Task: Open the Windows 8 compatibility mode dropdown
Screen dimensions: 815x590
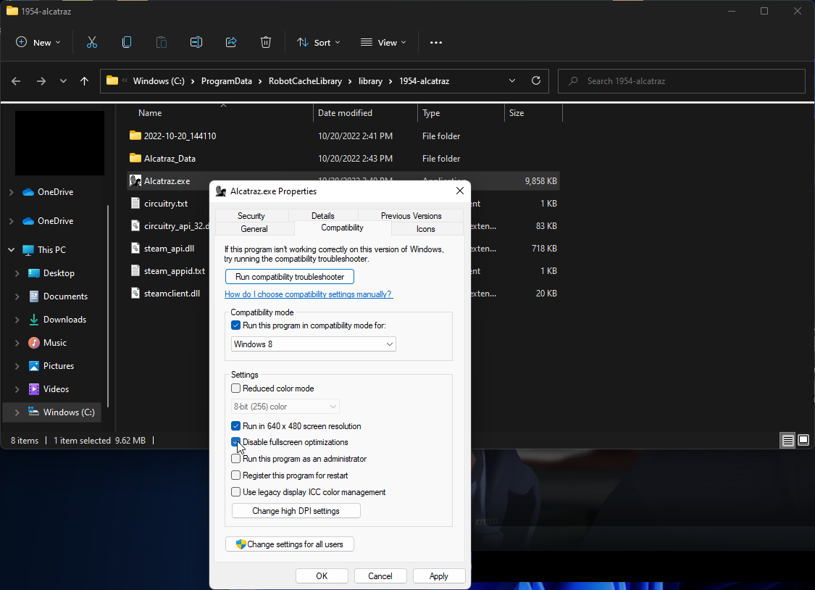Action: coord(314,344)
